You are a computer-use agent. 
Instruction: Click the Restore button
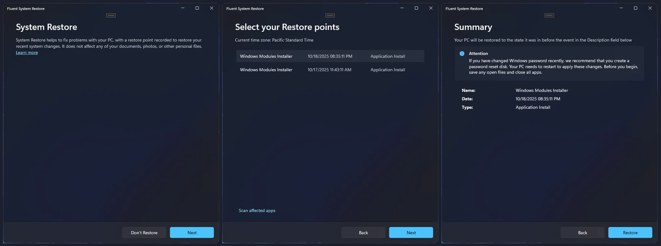tap(630, 233)
